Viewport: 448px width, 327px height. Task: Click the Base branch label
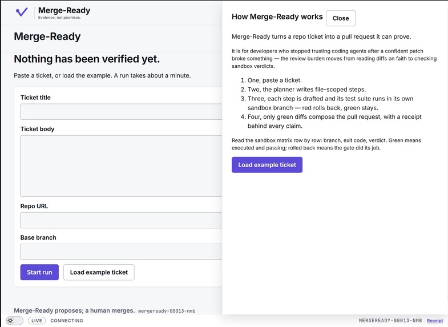point(38,237)
